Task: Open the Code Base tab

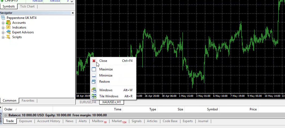Action: coord(170,121)
